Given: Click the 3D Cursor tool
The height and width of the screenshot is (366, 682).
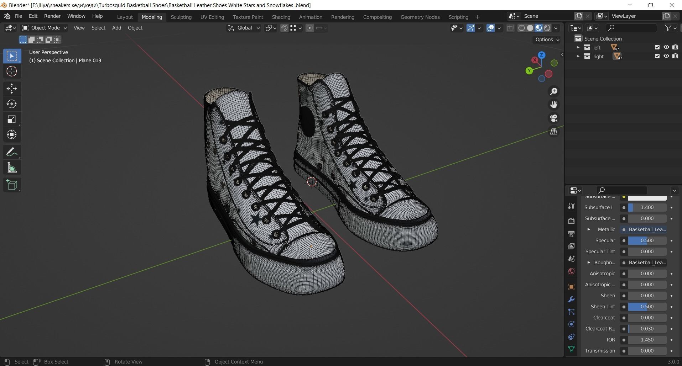Looking at the screenshot, I should 12,71.
